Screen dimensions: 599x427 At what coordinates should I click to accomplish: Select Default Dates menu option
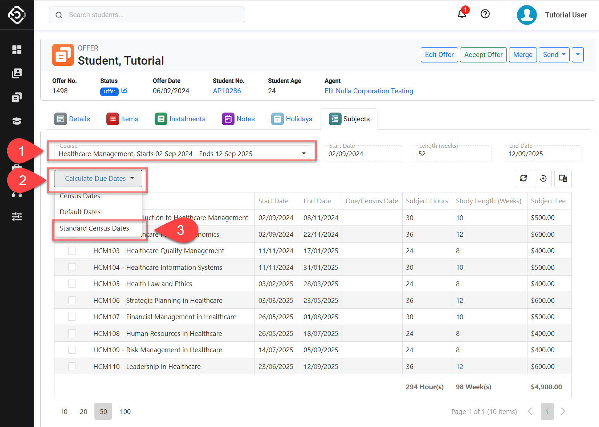(x=98, y=212)
